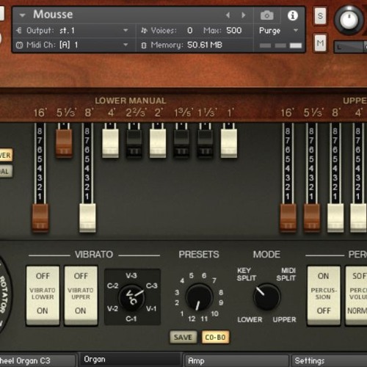This screenshot has width=367, height=367.
Task: Click the Upper Manual 4' drawbar handle
Action: click(358, 218)
